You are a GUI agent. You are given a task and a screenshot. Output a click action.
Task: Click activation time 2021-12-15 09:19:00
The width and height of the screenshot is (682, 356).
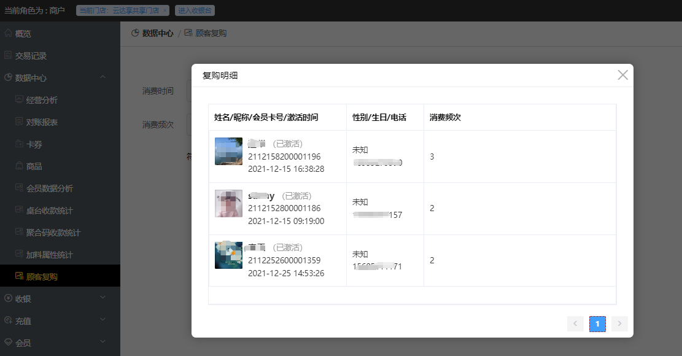(286, 221)
